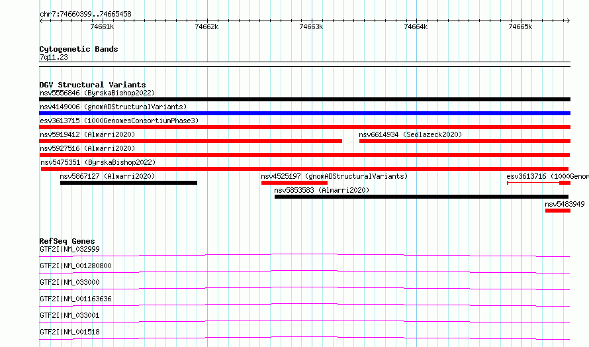Click the nsv5475351 ByrskaBishop2022 red bar
This screenshot has width=589, height=347.
click(304, 169)
